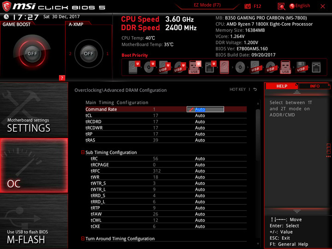Select the highlighted UEFI USB key boot icon

pos(195,67)
